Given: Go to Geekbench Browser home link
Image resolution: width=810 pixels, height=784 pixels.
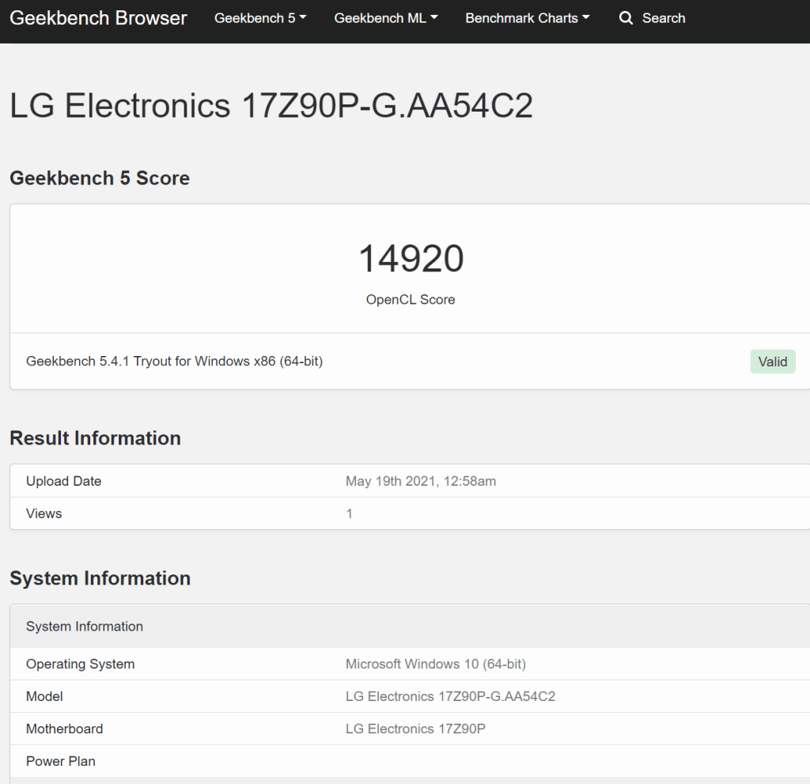Looking at the screenshot, I should click(x=99, y=18).
